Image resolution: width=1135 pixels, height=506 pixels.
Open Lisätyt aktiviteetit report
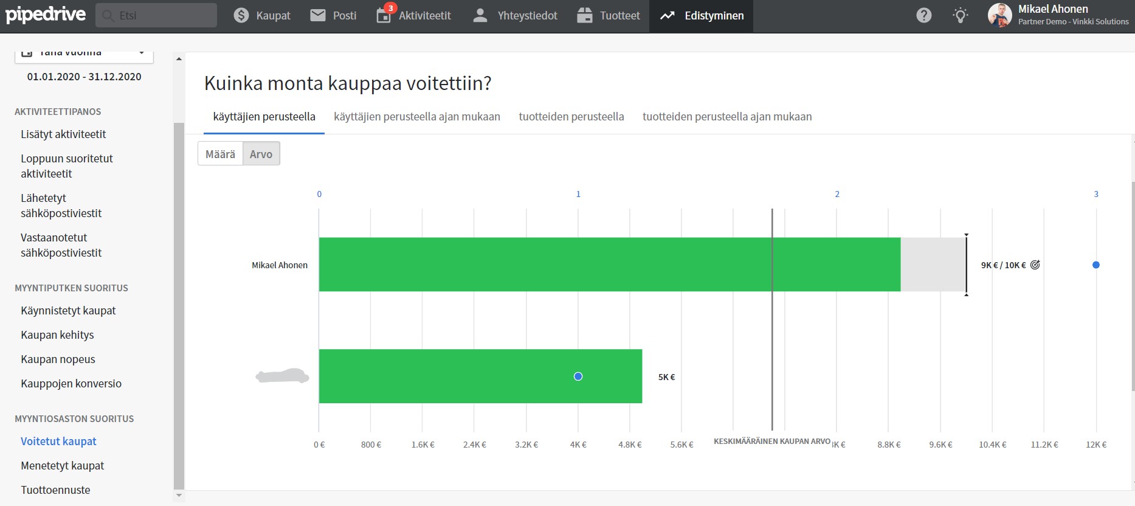tap(63, 134)
